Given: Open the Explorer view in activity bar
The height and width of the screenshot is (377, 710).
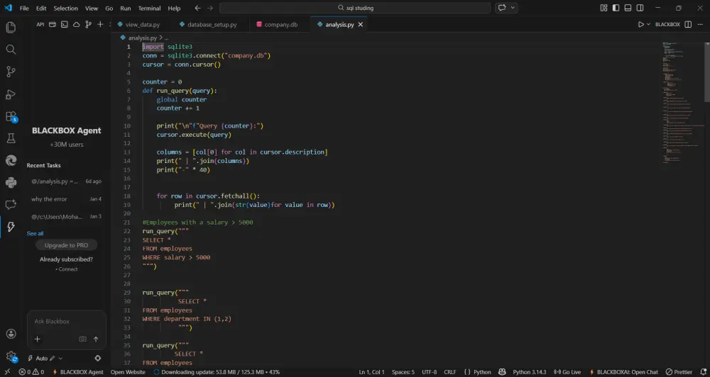Looking at the screenshot, I should click(11, 28).
